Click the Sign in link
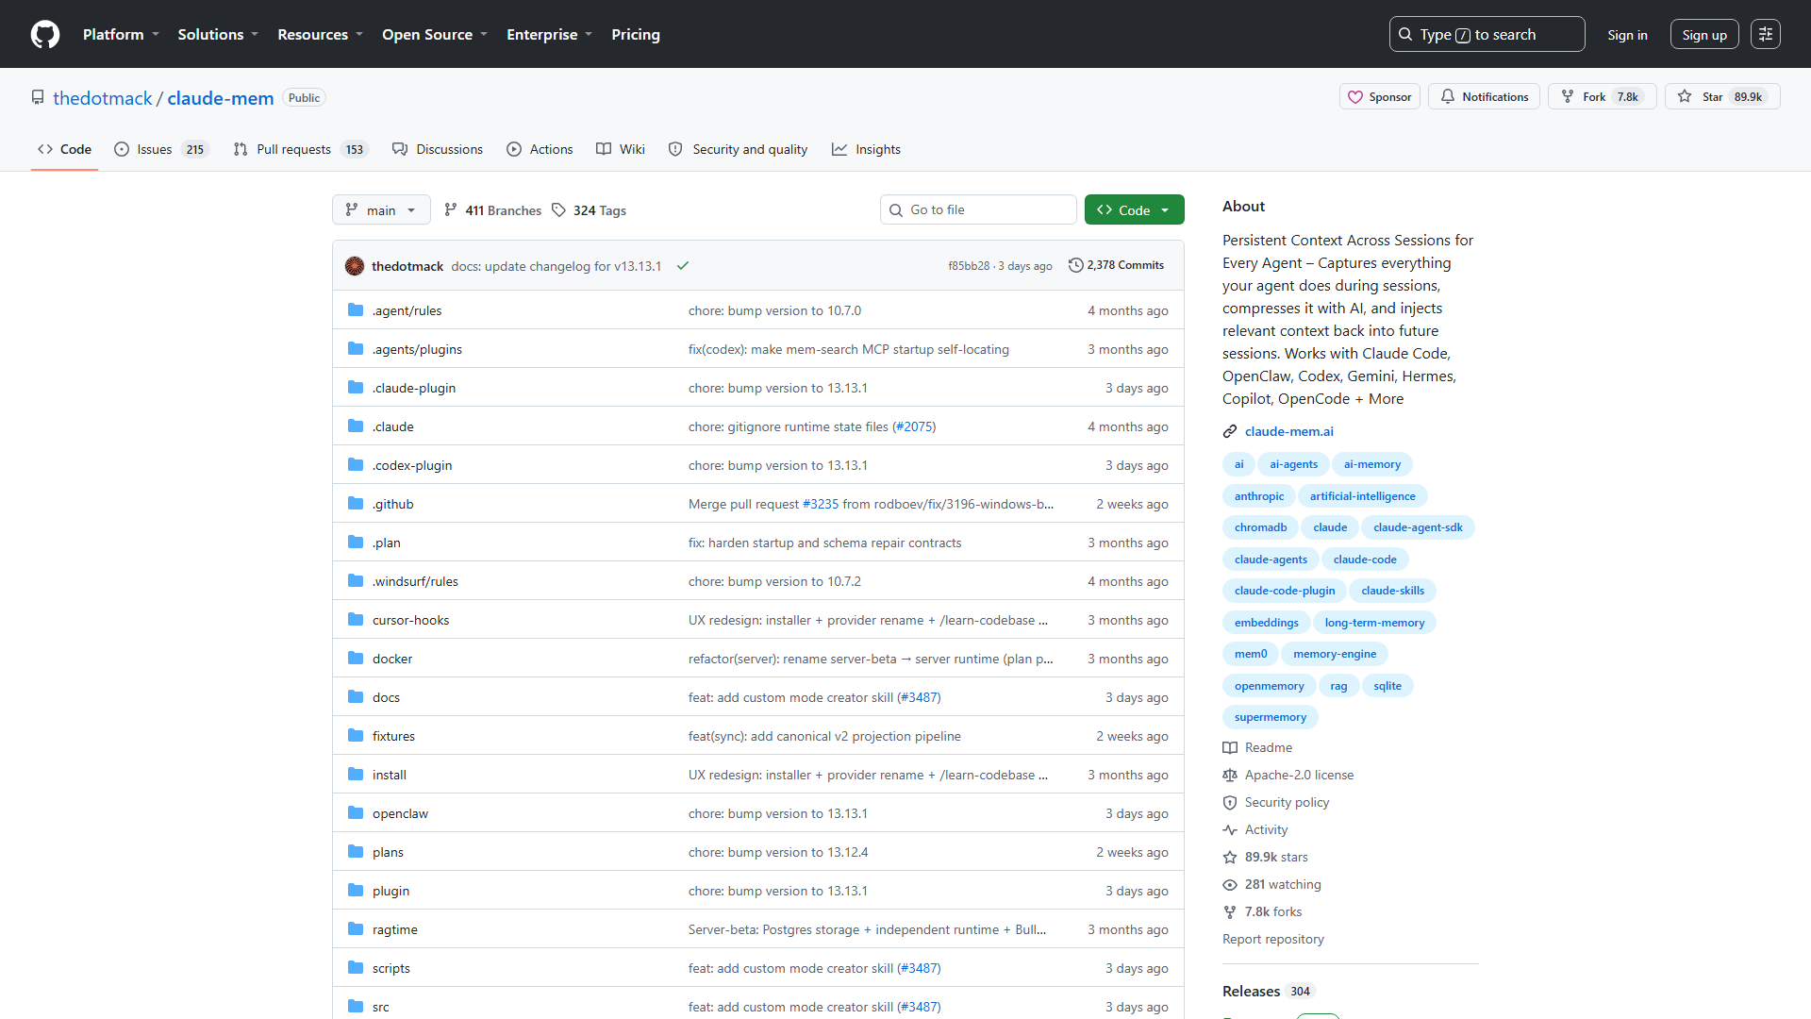Screen dimensions: 1811x1019 click(x=1627, y=35)
